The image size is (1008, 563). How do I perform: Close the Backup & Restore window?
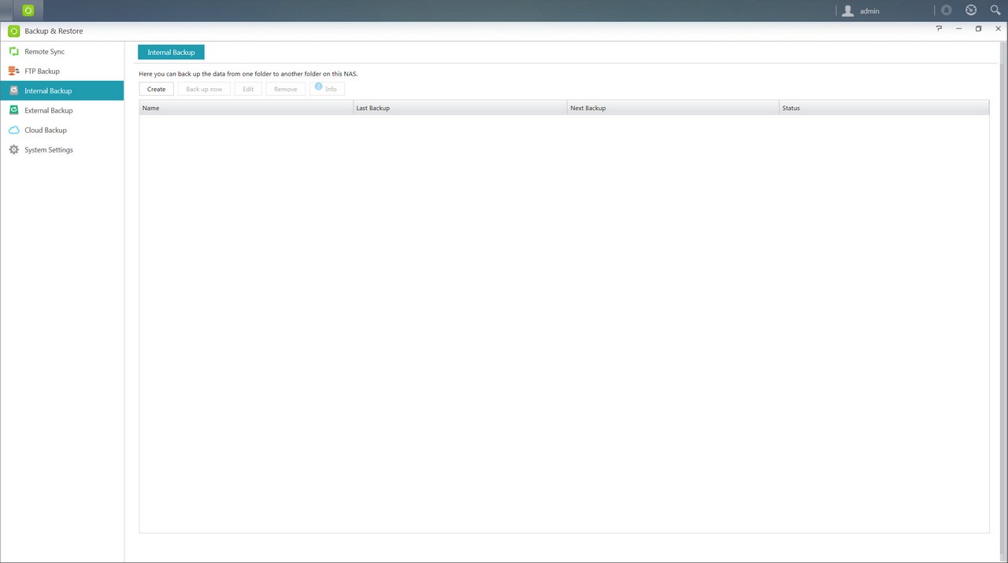pyautogui.click(x=998, y=28)
